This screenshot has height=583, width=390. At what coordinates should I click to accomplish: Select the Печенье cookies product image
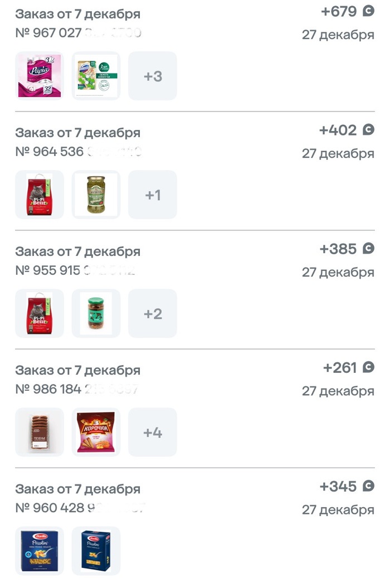click(40, 432)
